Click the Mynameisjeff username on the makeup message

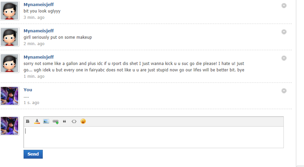tap(38, 31)
